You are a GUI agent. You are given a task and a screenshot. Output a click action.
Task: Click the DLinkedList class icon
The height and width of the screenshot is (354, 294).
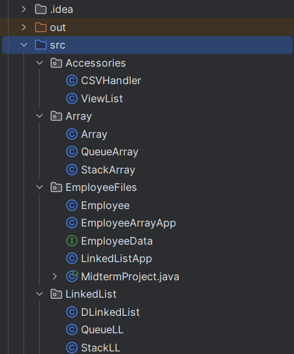coord(72,312)
